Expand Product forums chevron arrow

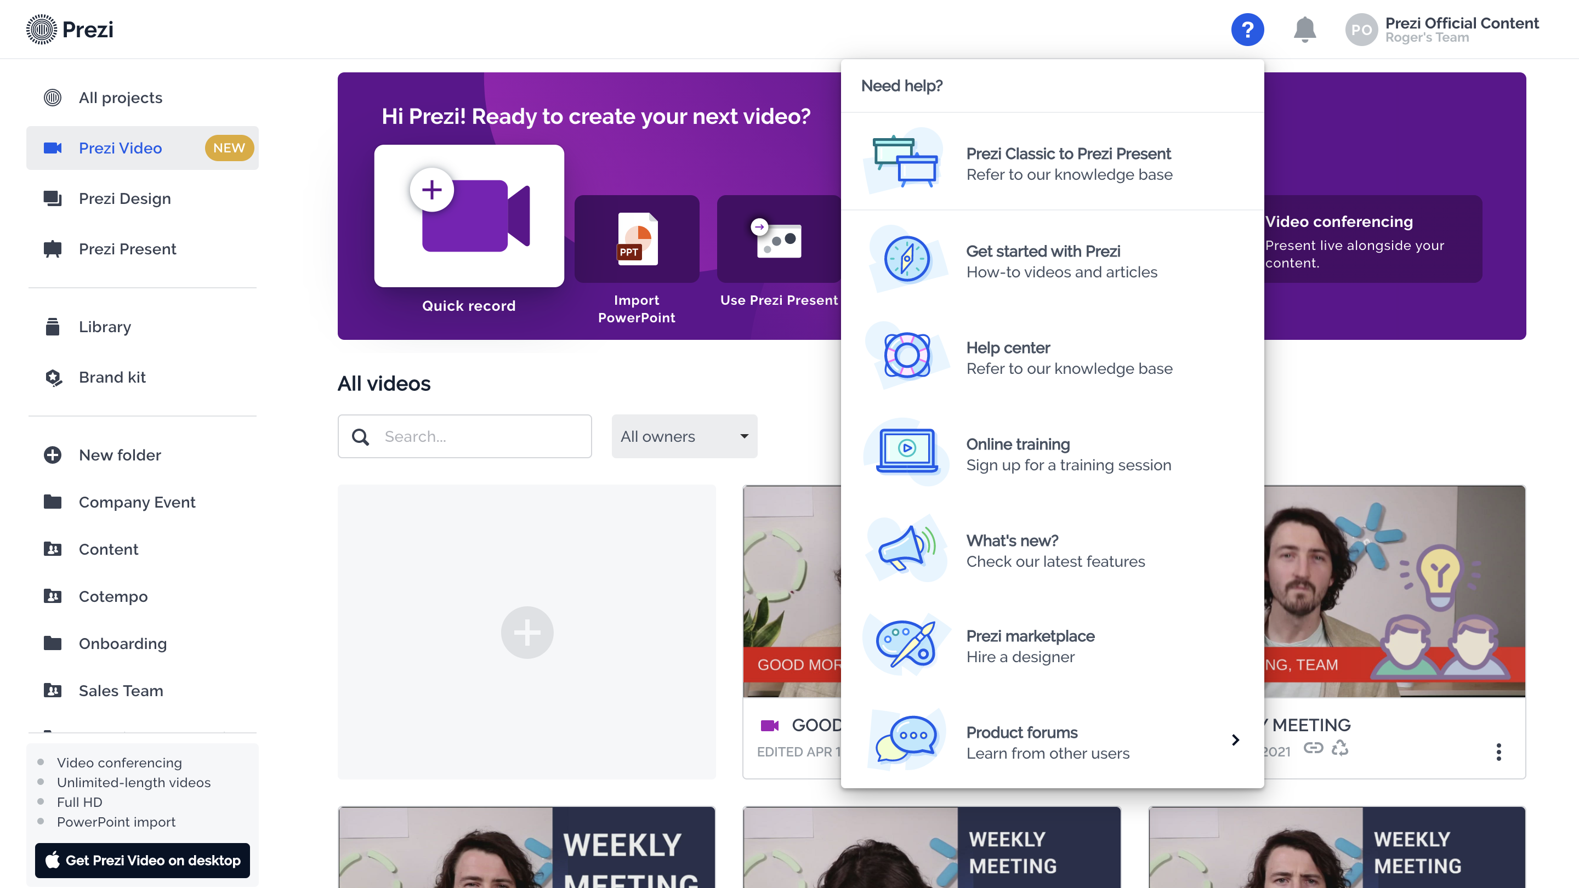1235,741
